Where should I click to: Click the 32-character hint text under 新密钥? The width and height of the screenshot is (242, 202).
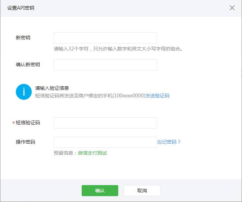118,49
